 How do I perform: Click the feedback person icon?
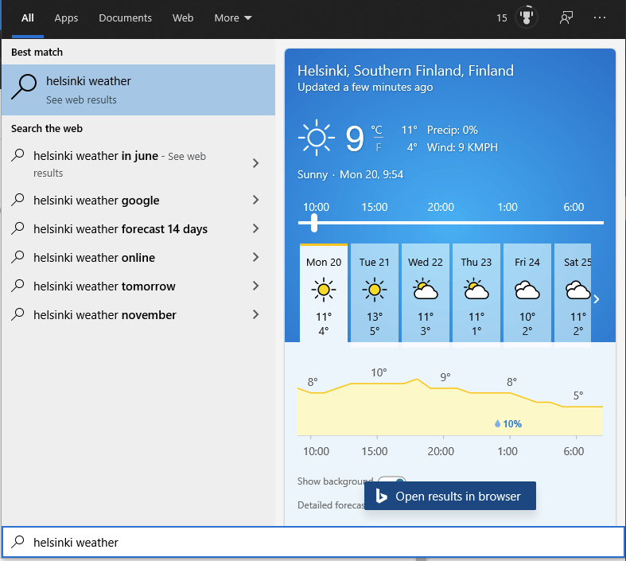click(x=566, y=18)
